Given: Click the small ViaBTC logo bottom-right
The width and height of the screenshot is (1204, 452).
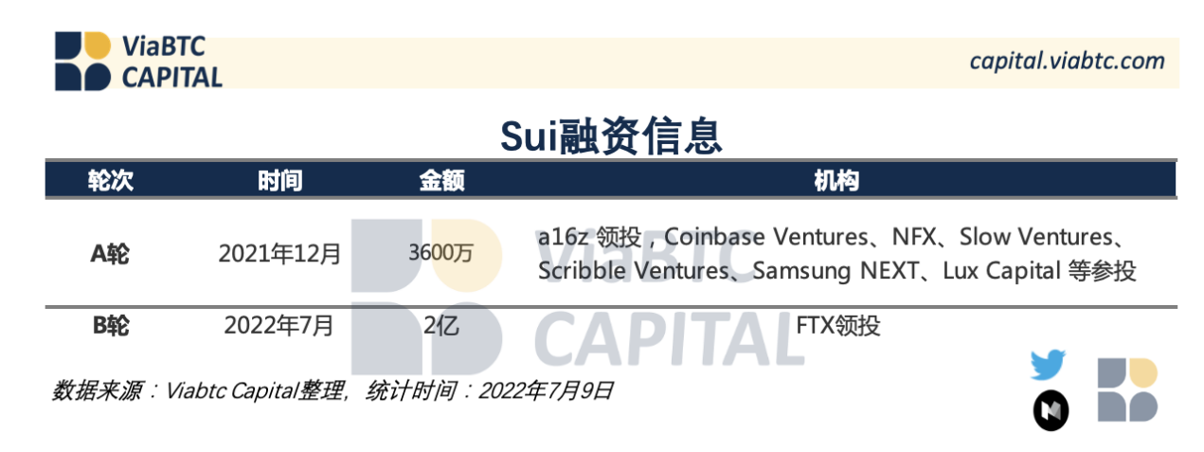Looking at the screenshot, I should point(1127,389).
